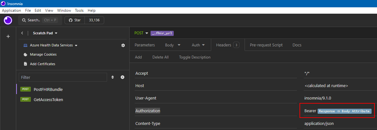Viewport: 377px width, 130px height.
Task: Click the Host header name
Action: [140, 86]
